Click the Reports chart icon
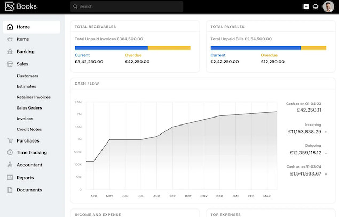The height and width of the screenshot is (217, 339). click(10, 178)
